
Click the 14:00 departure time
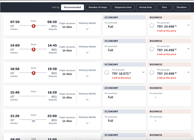[15, 45]
